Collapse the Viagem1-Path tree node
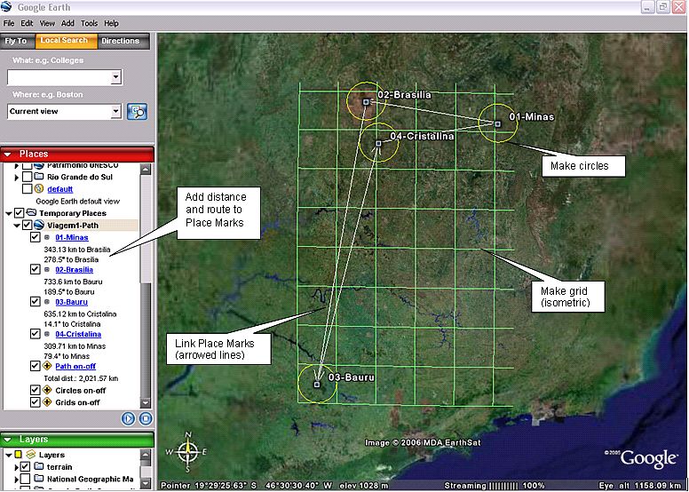This screenshot has width=689, height=492. [x=17, y=226]
